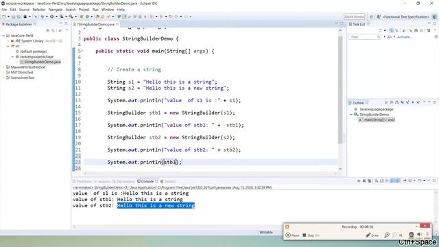The height and width of the screenshot is (247, 439).
Task: Open the Navigate menu
Action: [x=56, y=10]
